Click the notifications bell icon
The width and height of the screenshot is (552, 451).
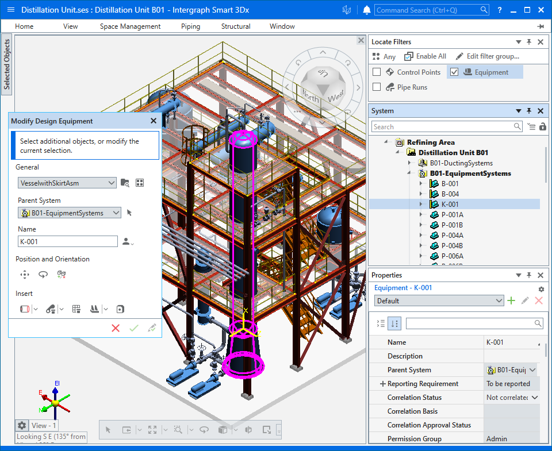pyautogui.click(x=366, y=10)
